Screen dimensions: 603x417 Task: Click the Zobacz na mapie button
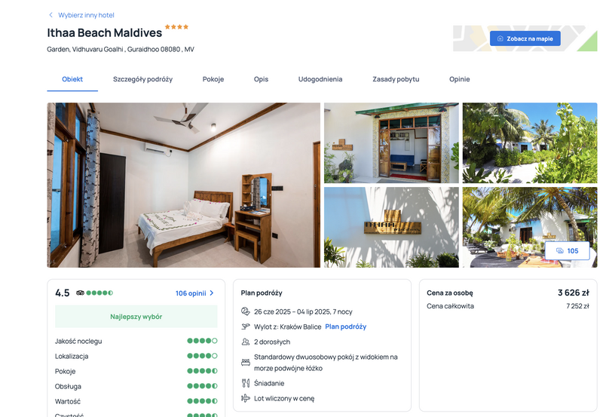(525, 38)
